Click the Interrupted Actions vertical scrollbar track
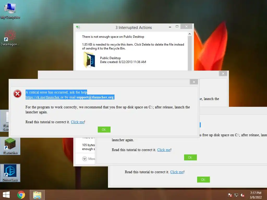 pos(190,53)
